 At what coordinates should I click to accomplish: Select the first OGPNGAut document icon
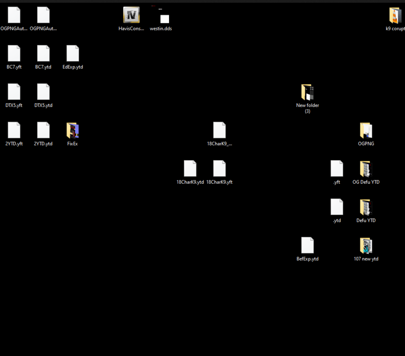(x=14, y=14)
